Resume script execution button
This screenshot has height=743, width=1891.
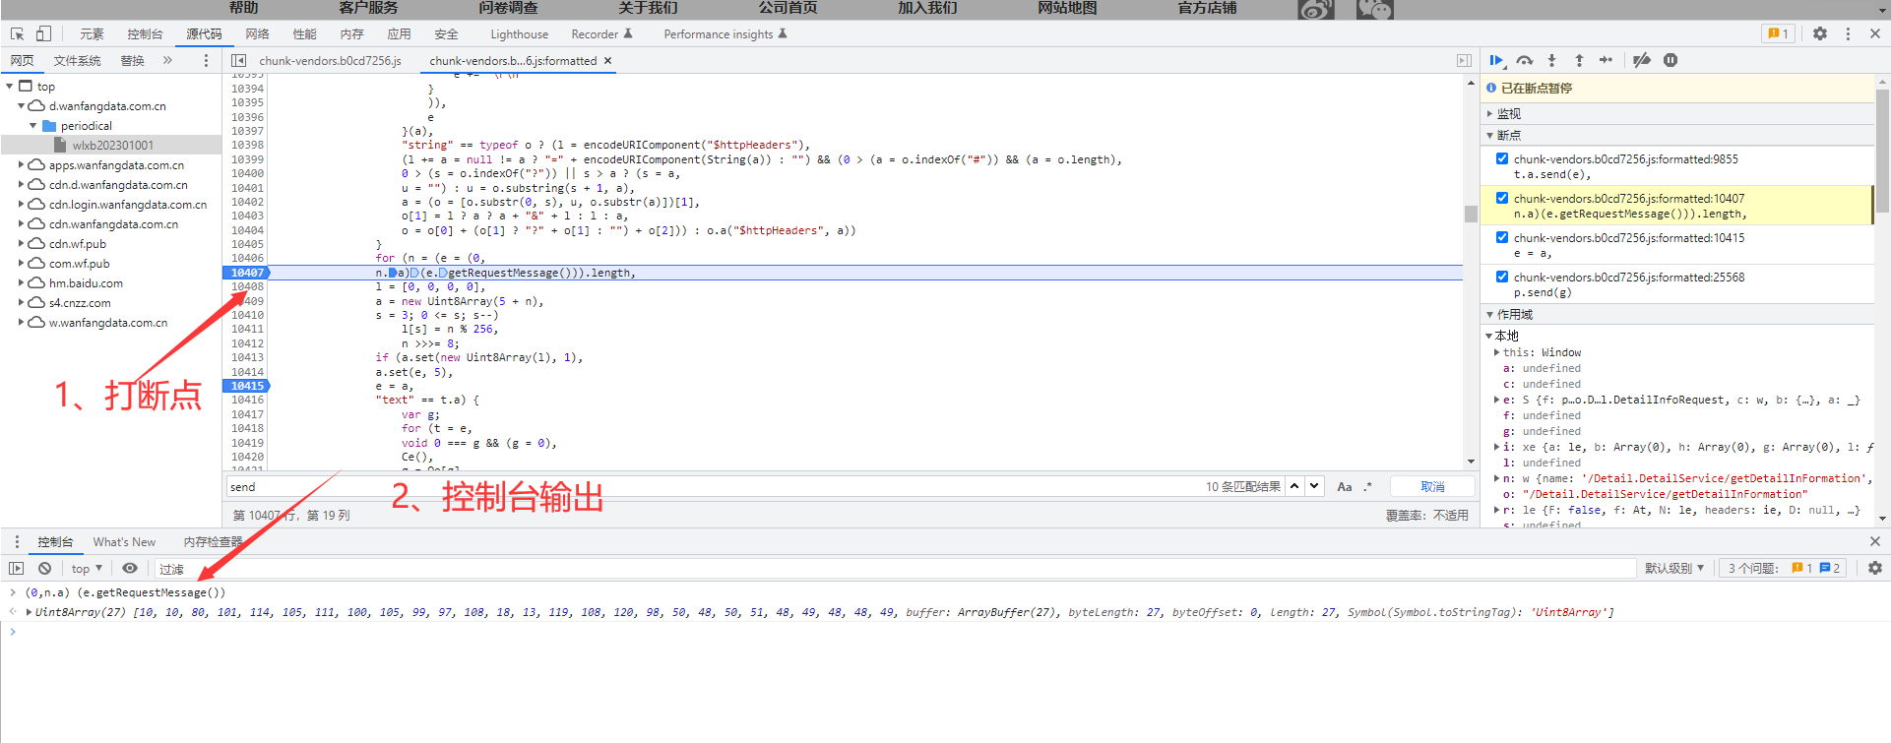pos(1497,60)
